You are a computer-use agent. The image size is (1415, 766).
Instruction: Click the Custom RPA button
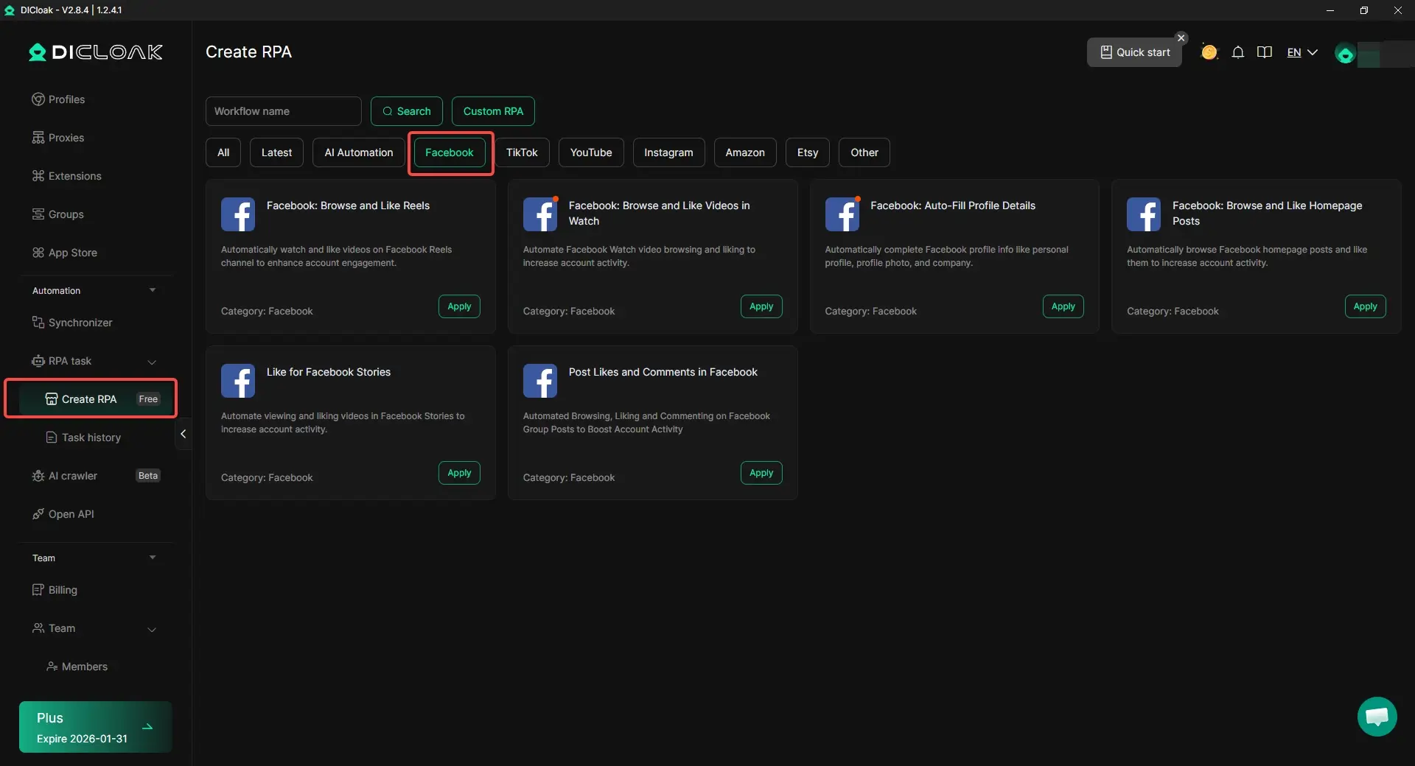tap(493, 111)
